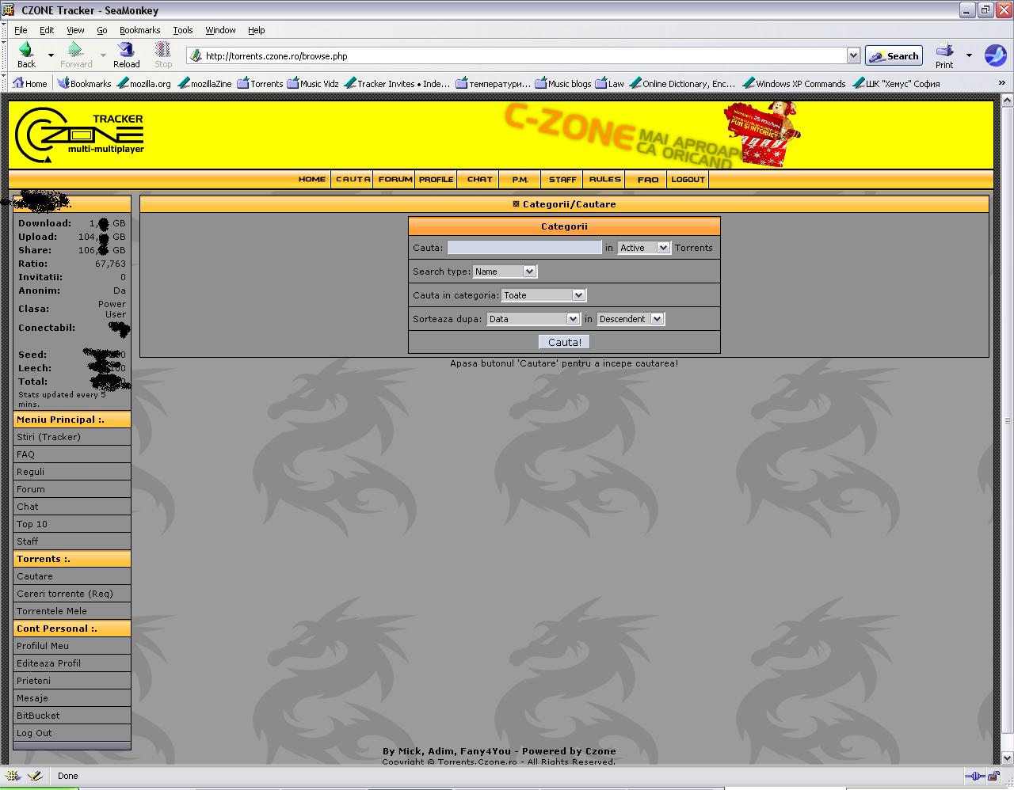This screenshot has height=790, width=1014.
Task: Open the Tools menu
Action: 183,30
